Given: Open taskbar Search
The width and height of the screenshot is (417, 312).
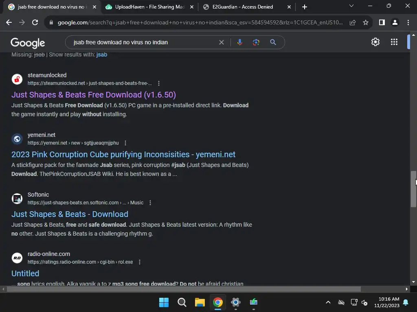Looking at the screenshot, I should point(182,302).
